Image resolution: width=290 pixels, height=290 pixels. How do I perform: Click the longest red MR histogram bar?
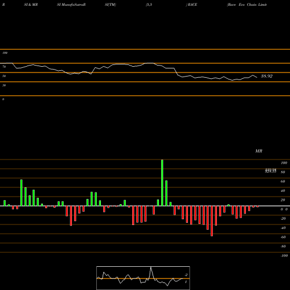(212, 221)
